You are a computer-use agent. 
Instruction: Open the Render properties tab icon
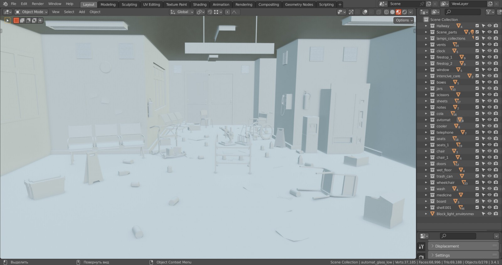[421, 257]
